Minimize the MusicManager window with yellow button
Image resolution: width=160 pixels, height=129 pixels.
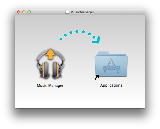24,12
